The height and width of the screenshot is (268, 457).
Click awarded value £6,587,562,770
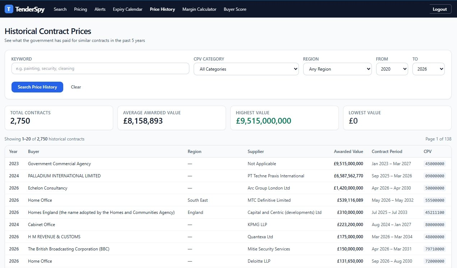348,176
